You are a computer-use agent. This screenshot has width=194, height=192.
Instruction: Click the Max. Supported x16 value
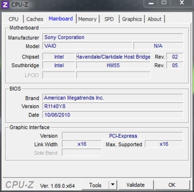point(164,144)
